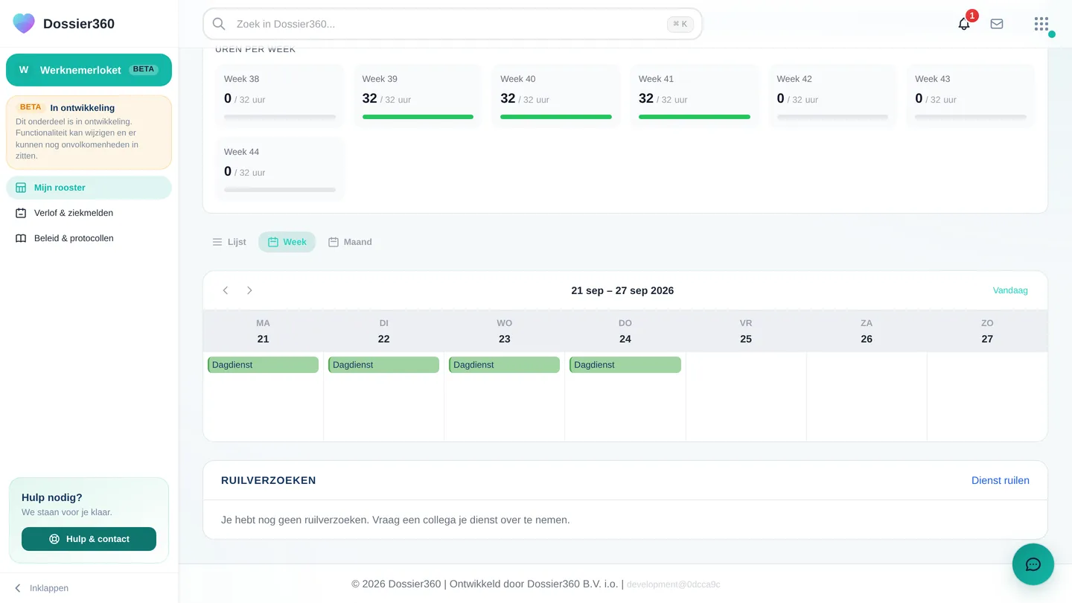Click the ⌘K shortcut badge

point(680,24)
